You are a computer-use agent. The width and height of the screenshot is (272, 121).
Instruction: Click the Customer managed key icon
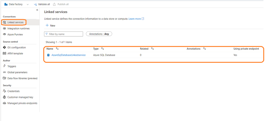(x=5, y=97)
